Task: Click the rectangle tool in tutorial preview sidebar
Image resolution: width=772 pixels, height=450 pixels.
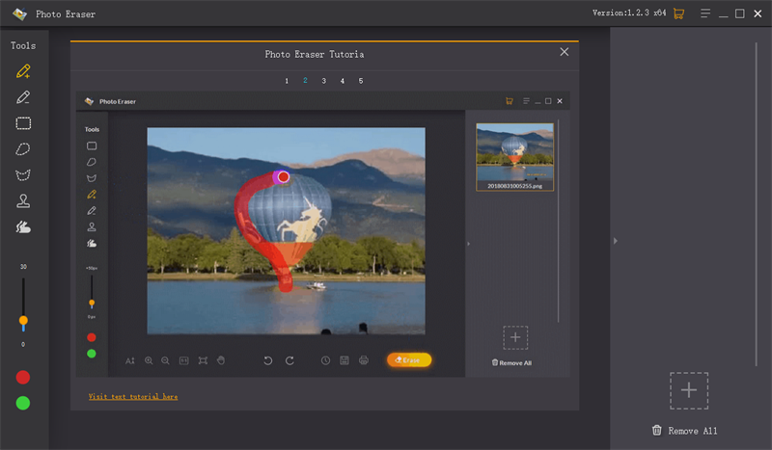Action: (x=92, y=146)
